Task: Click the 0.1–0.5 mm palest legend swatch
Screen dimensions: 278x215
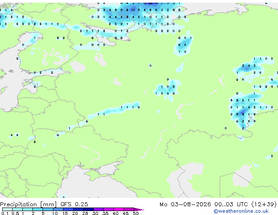Action: click(x=7, y=209)
